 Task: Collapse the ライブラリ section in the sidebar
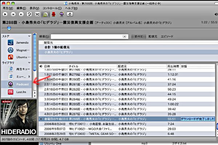point(29,63)
